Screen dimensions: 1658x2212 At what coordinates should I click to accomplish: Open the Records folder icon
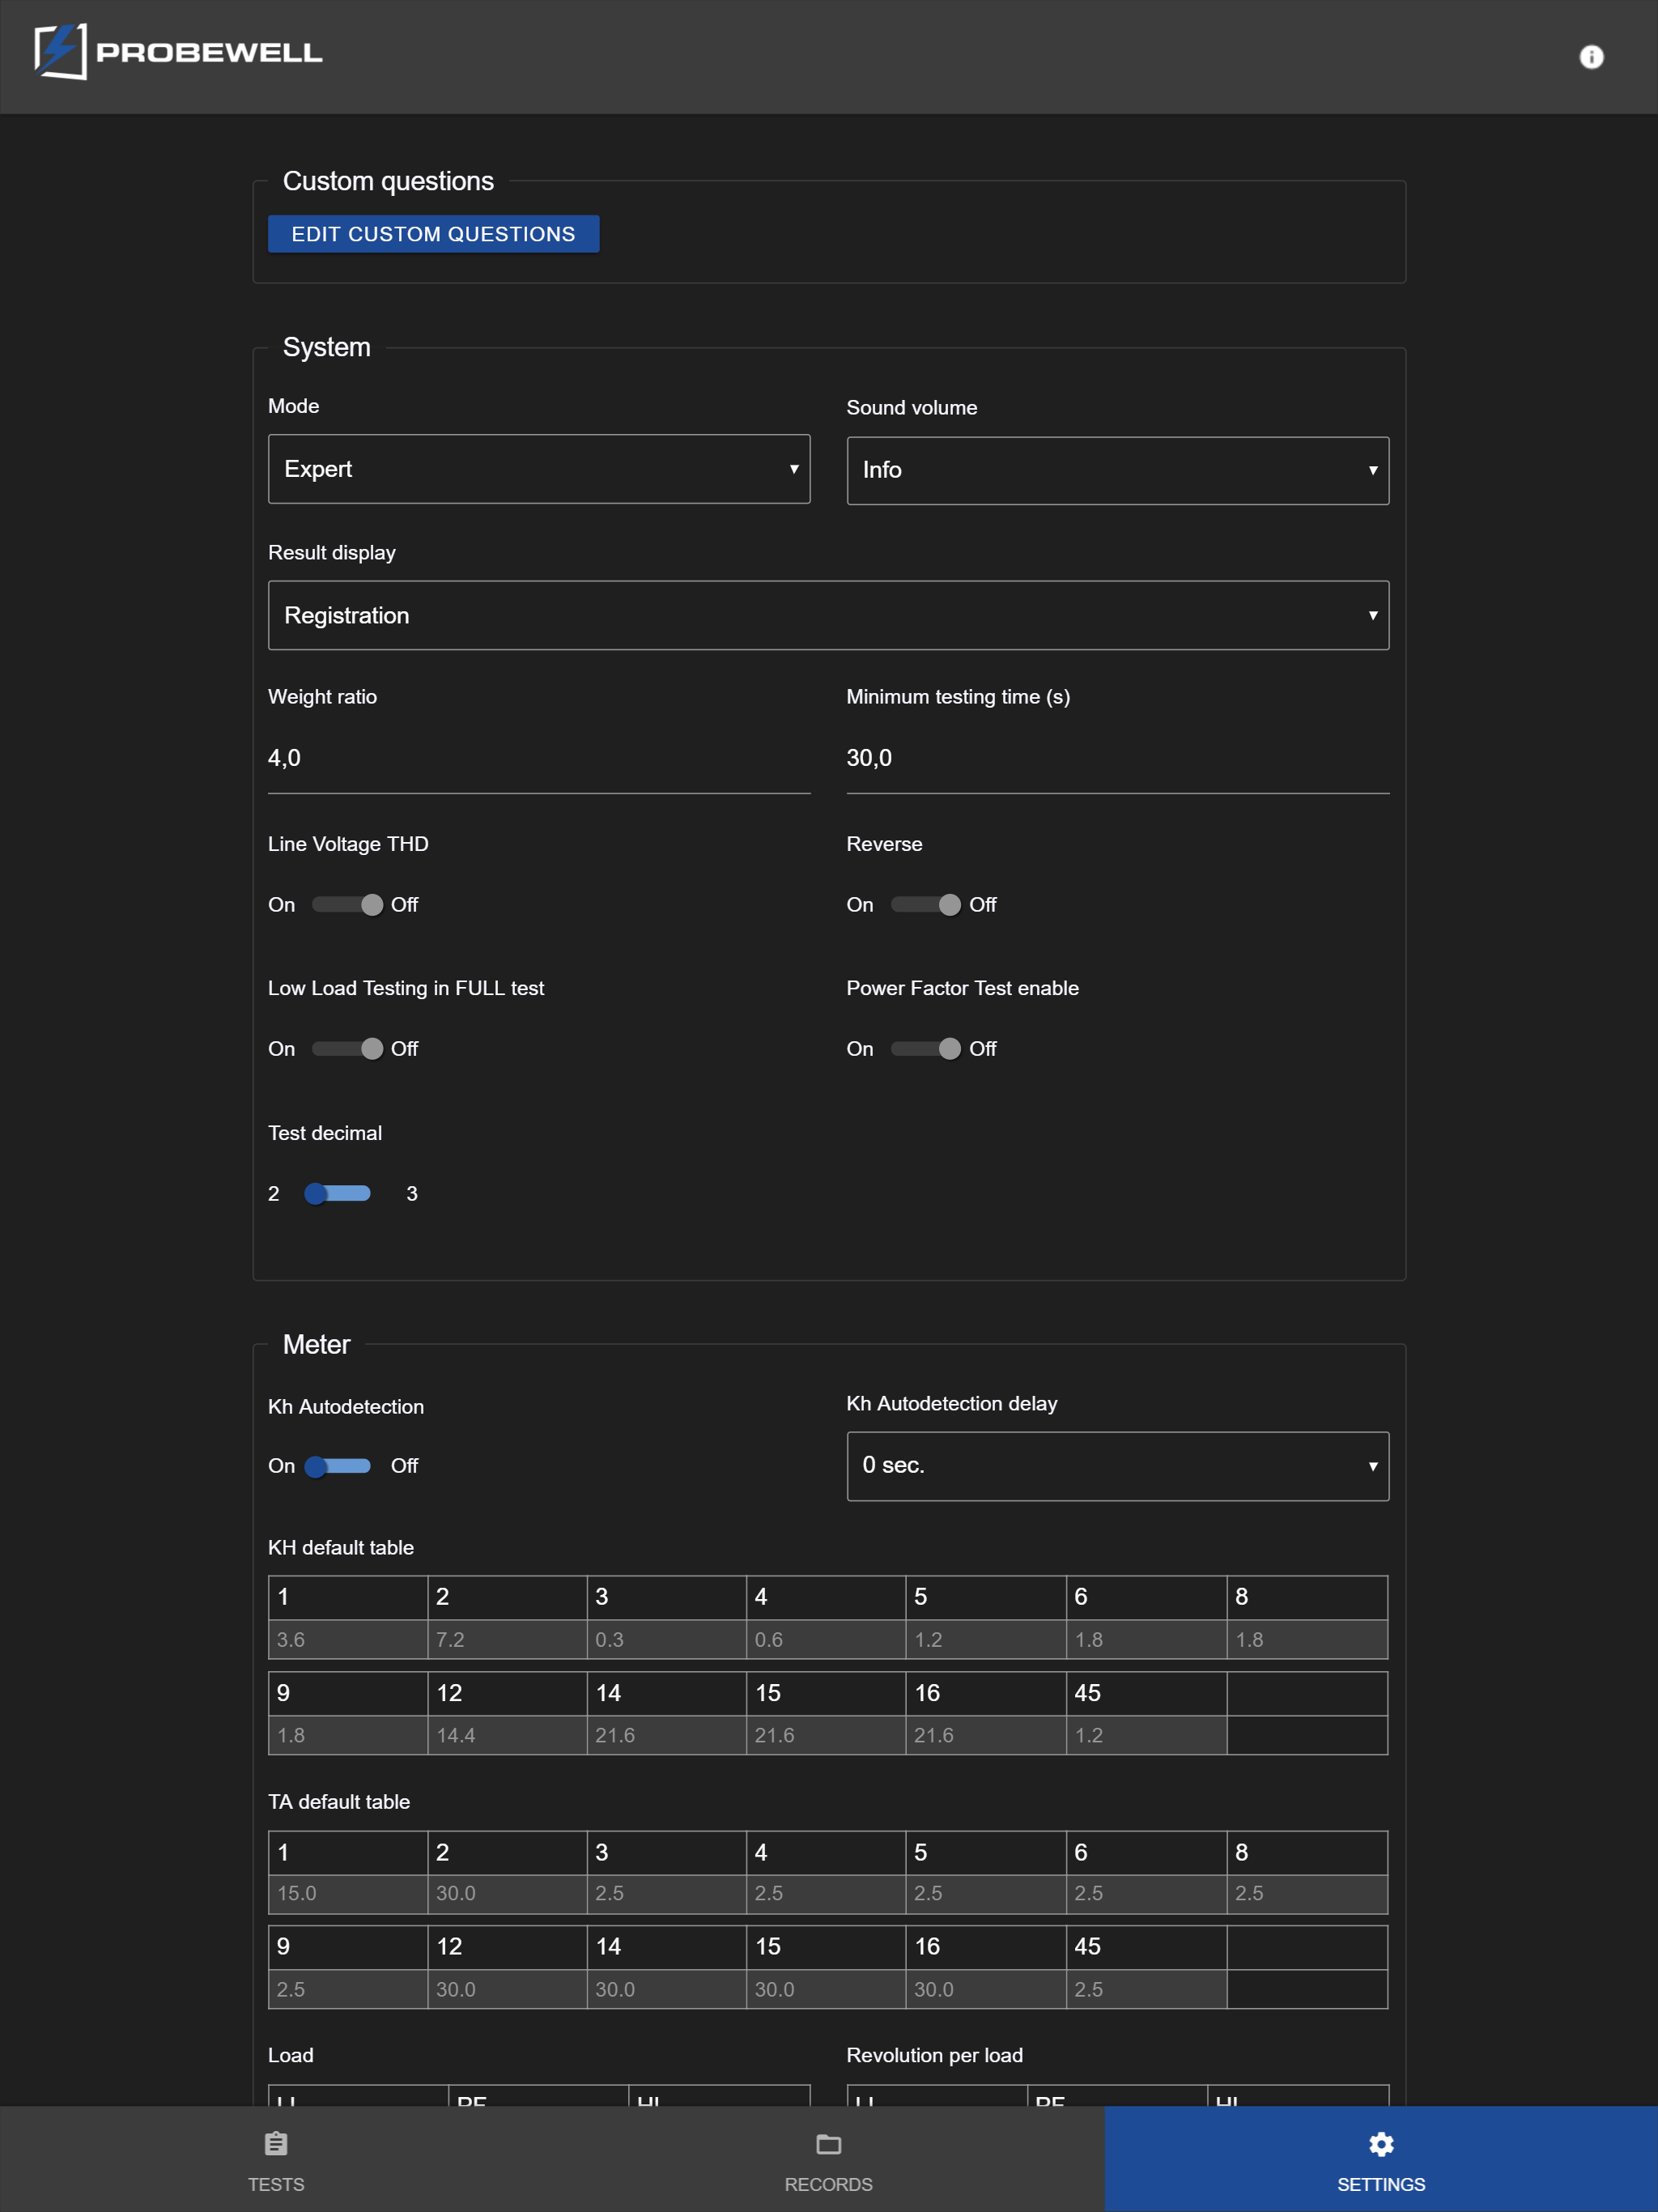pyautogui.click(x=828, y=2143)
